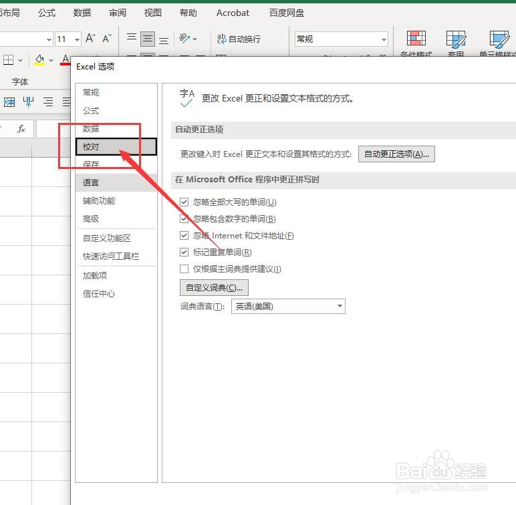516x505 pixels.
Task: Open the 帮助 ribbon tab
Action: click(x=188, y=13)
